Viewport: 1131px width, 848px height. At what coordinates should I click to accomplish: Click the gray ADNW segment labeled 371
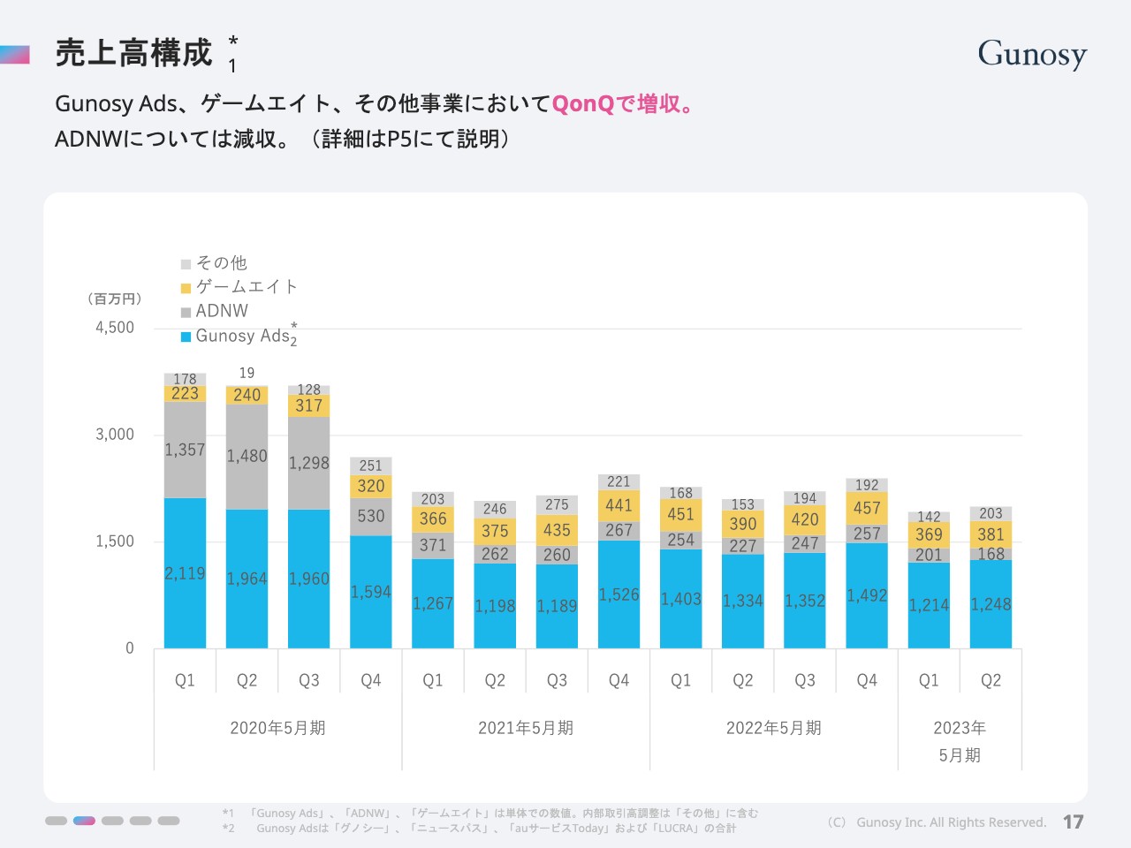(433, 545)
